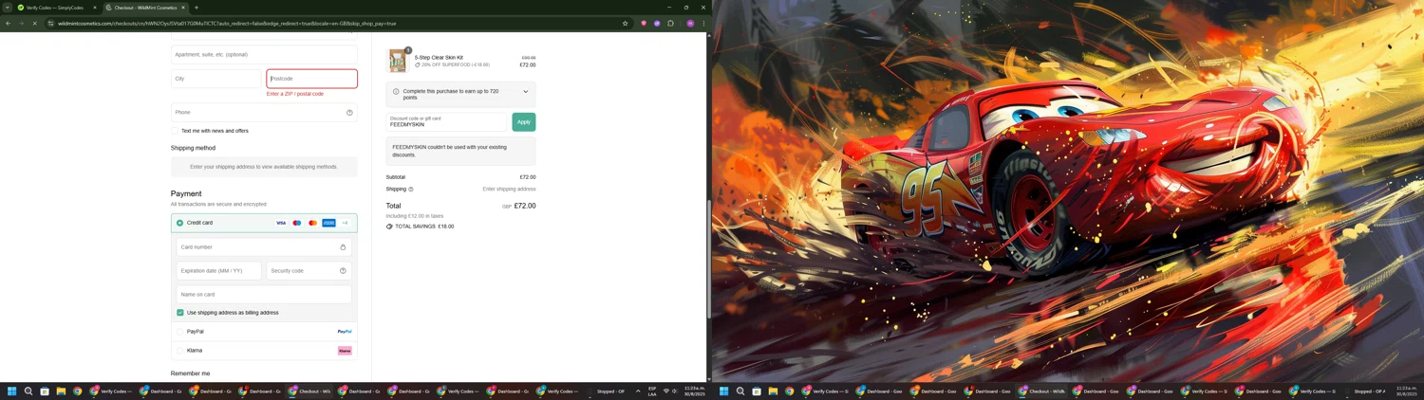Viewport: 1424px width, 400px height.
Task: Click the 5-Step Clear Skin Kit thumbnail
Action: [x=398, y=61]
